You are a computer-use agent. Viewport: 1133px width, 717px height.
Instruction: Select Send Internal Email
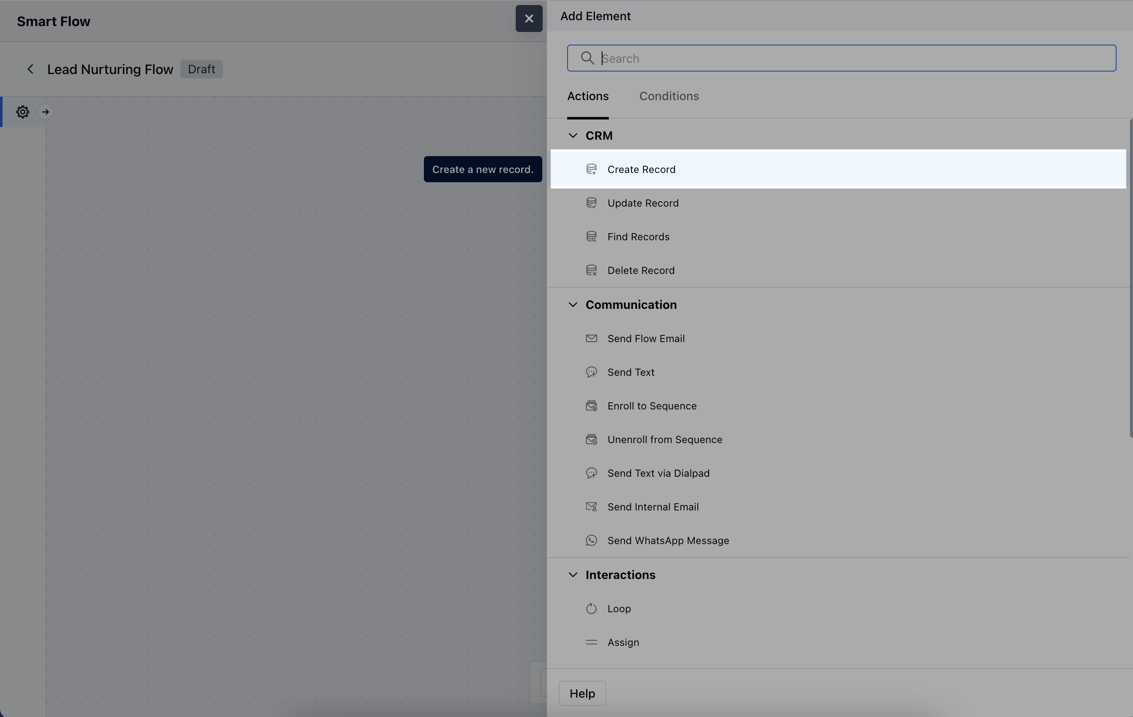point(838,507)
